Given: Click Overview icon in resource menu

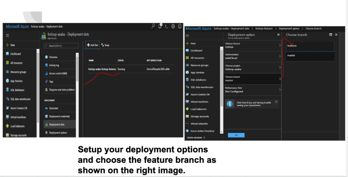Looking at the screenshot, I should click(46, 57).
